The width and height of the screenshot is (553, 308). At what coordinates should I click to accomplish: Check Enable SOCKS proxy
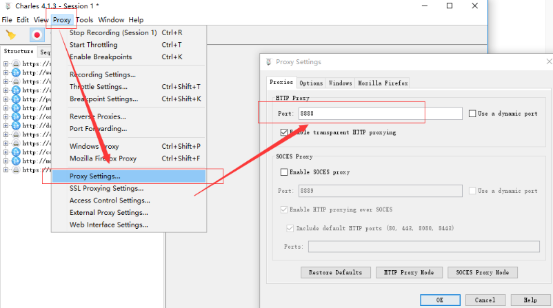click(x=284, y=172)
